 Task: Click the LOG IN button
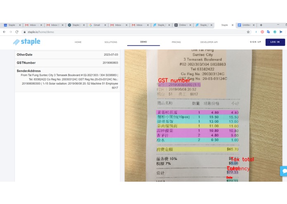coord(275,42)
